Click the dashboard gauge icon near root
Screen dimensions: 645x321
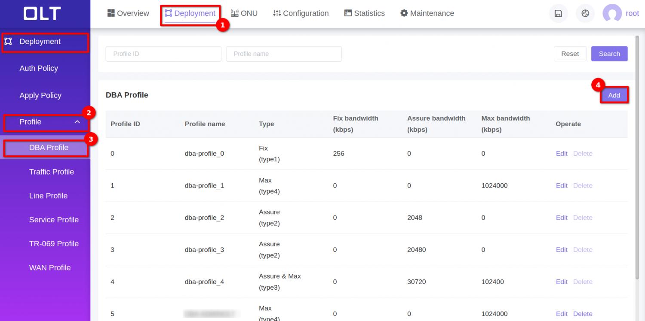pos(585,13)
